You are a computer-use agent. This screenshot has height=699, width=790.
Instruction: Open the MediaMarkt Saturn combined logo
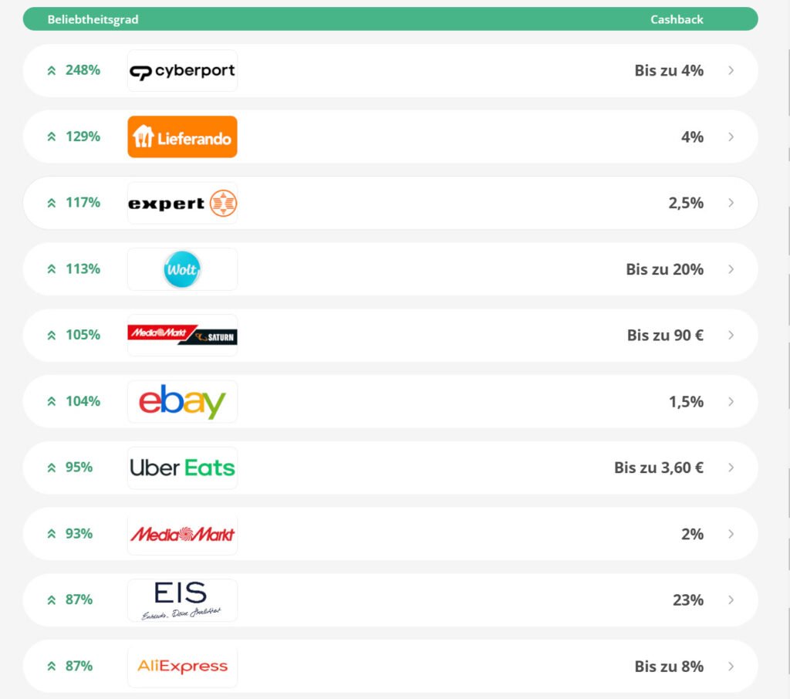click(x=182, y=336)
